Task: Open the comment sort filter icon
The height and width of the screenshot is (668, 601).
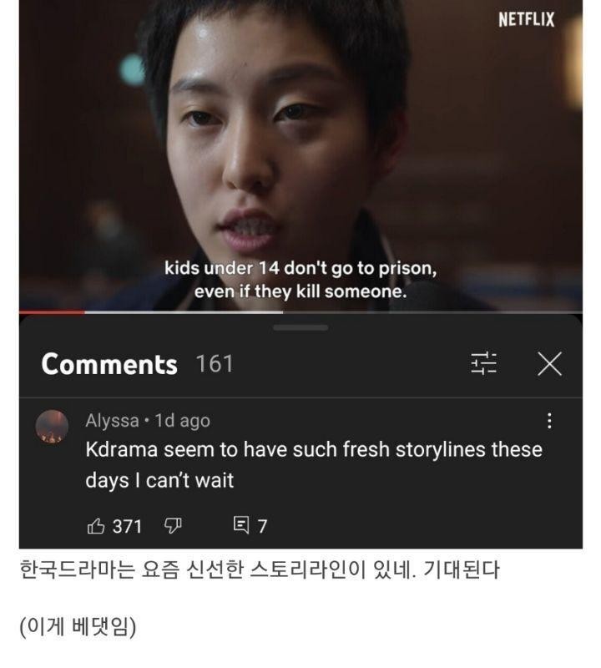Action: pyautogui.click(x=483, y=364)
